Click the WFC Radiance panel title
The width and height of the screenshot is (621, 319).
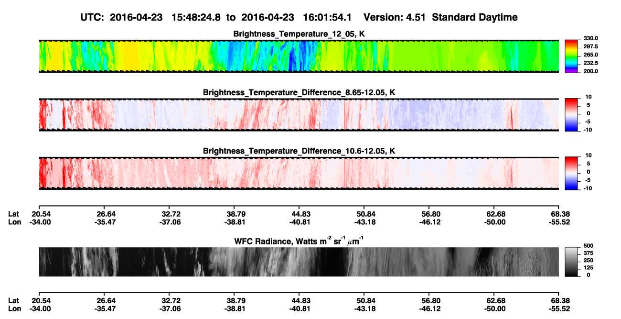299,241
